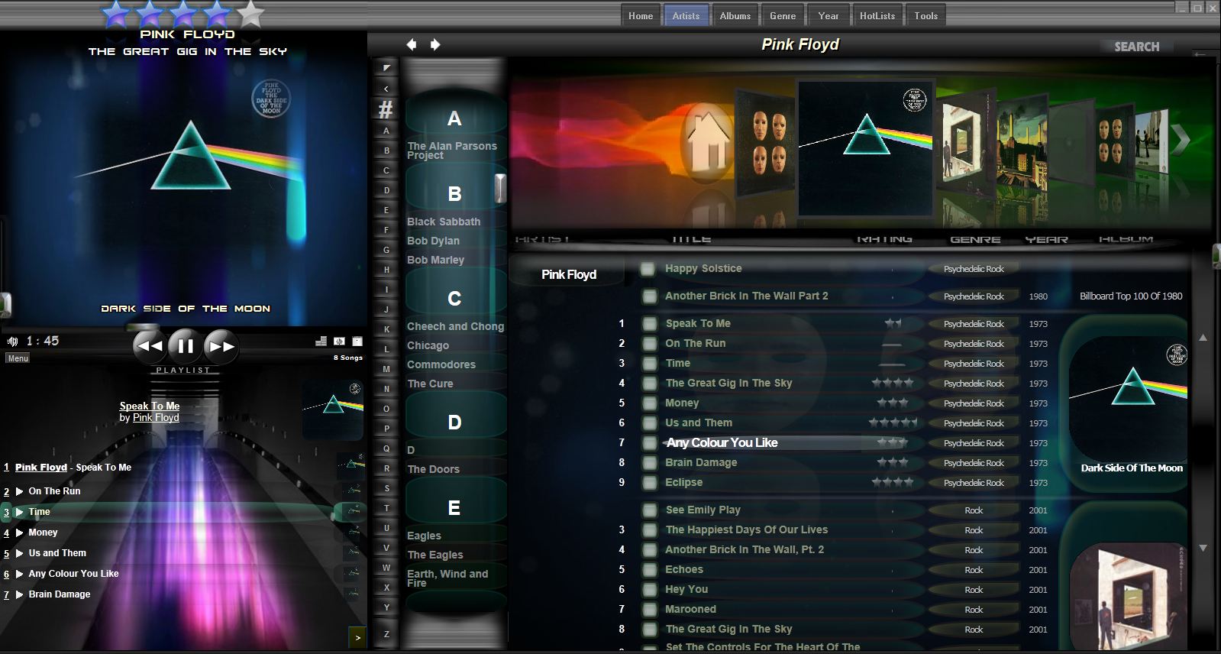
Task: Jump to letter M in the alphabet index
Action: (x=386, y=369)
